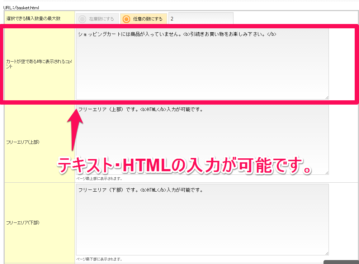
Task: Click resize grip of lower free area box
Action: pyautogui.click(x=327, y=253)
